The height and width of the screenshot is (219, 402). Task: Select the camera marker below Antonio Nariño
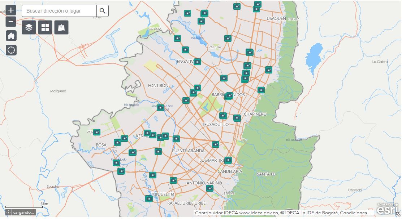pyautogui.click(x=210, y=188)
